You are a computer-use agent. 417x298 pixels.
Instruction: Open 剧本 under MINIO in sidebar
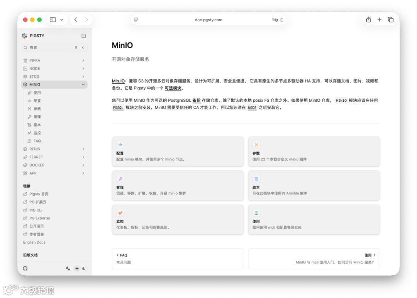[x=37, y=125]
